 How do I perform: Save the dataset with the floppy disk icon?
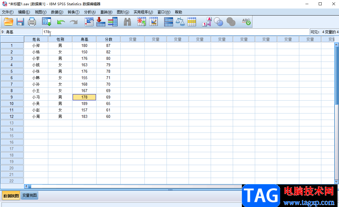(20, 22)
